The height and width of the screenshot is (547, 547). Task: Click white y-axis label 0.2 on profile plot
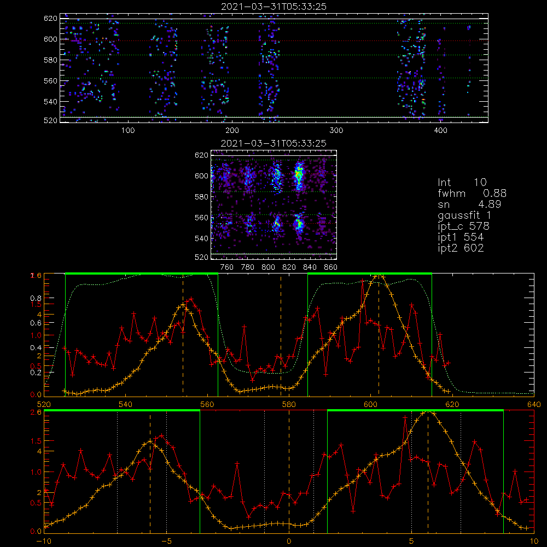[37, 373]
